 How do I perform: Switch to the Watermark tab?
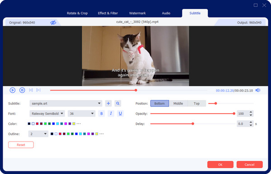tap(137, 13)
